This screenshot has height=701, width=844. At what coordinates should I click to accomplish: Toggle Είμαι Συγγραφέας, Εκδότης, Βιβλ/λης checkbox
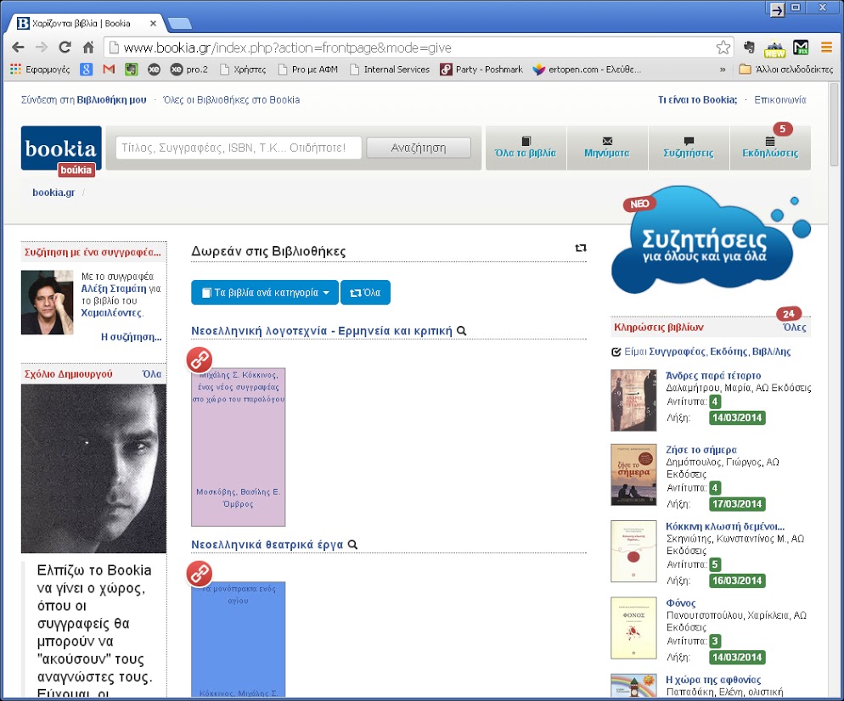[x=616, y=351]
